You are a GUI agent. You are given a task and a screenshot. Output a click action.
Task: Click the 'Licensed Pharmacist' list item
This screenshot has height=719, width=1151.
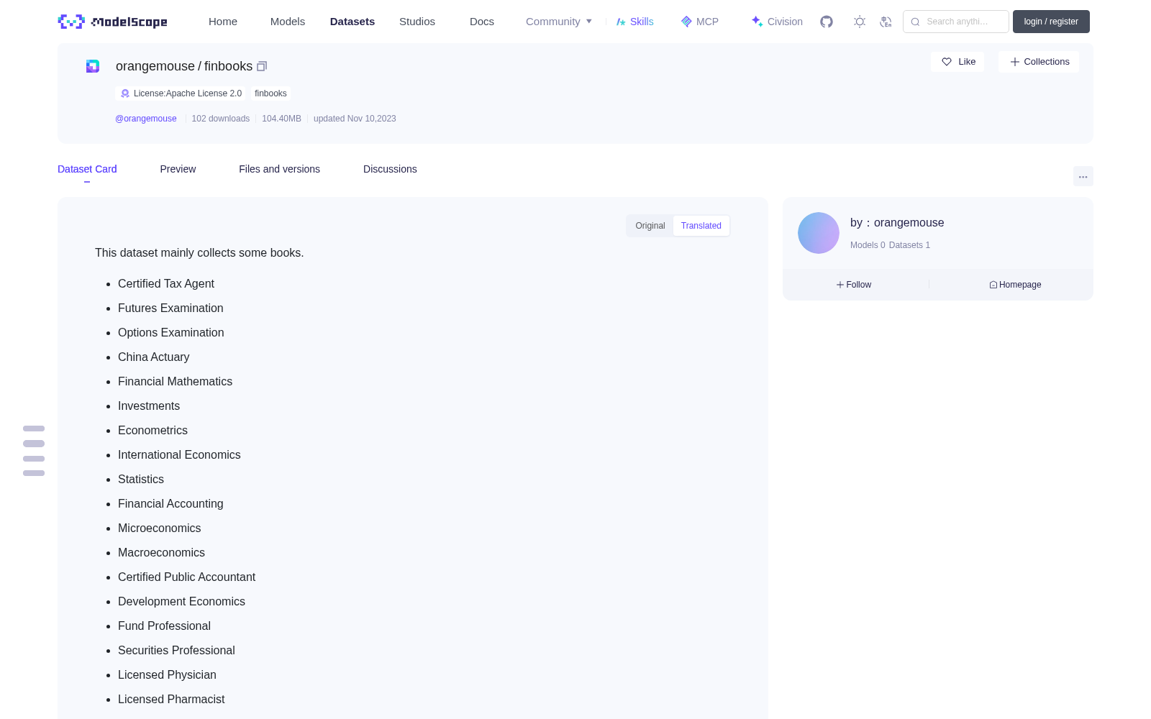(x=171, y=700)
